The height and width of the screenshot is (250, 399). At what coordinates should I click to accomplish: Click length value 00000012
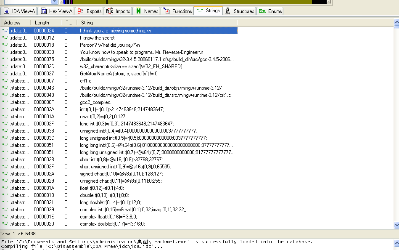tap(44, 38)
